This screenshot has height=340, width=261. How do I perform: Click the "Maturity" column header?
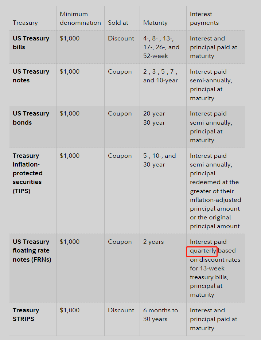point(155,23)
